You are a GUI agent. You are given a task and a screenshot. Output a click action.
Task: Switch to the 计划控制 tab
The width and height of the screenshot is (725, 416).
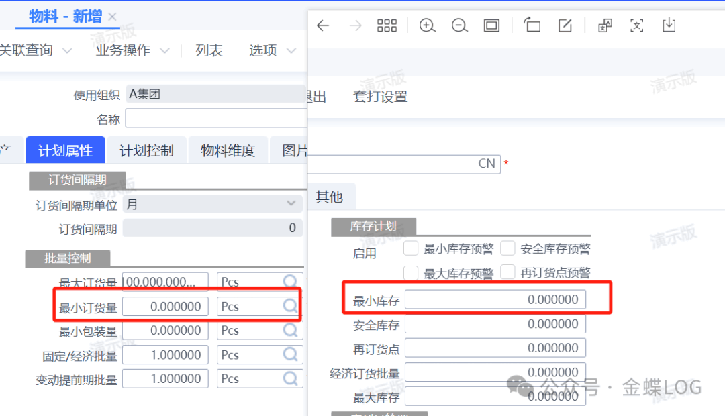pyautogui.click(x=146, y=151)
